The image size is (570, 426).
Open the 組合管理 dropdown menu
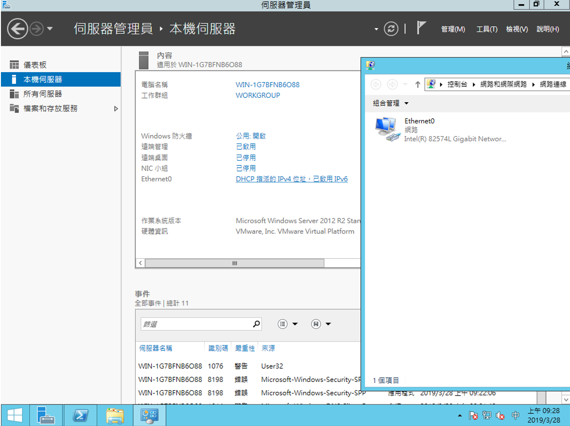[391, 103]
